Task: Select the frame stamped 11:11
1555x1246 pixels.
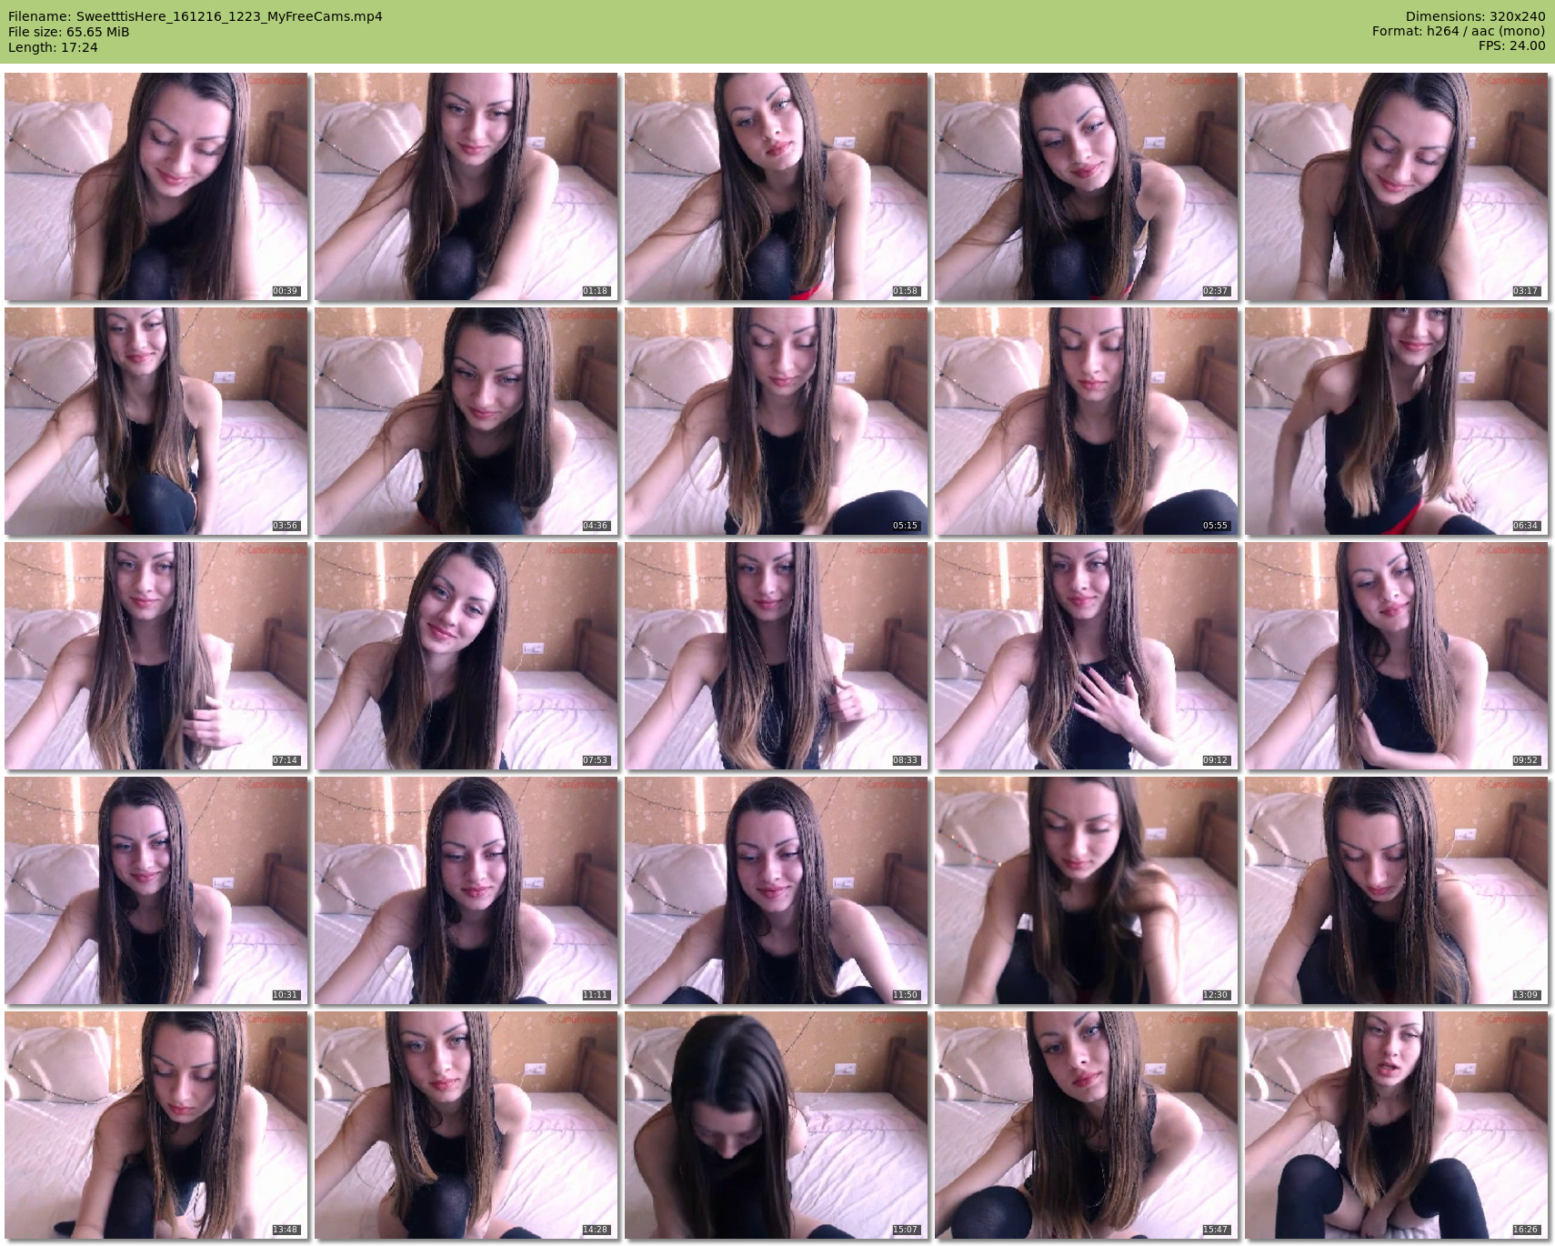Action: pyautogui.click(x=466, y=890)
